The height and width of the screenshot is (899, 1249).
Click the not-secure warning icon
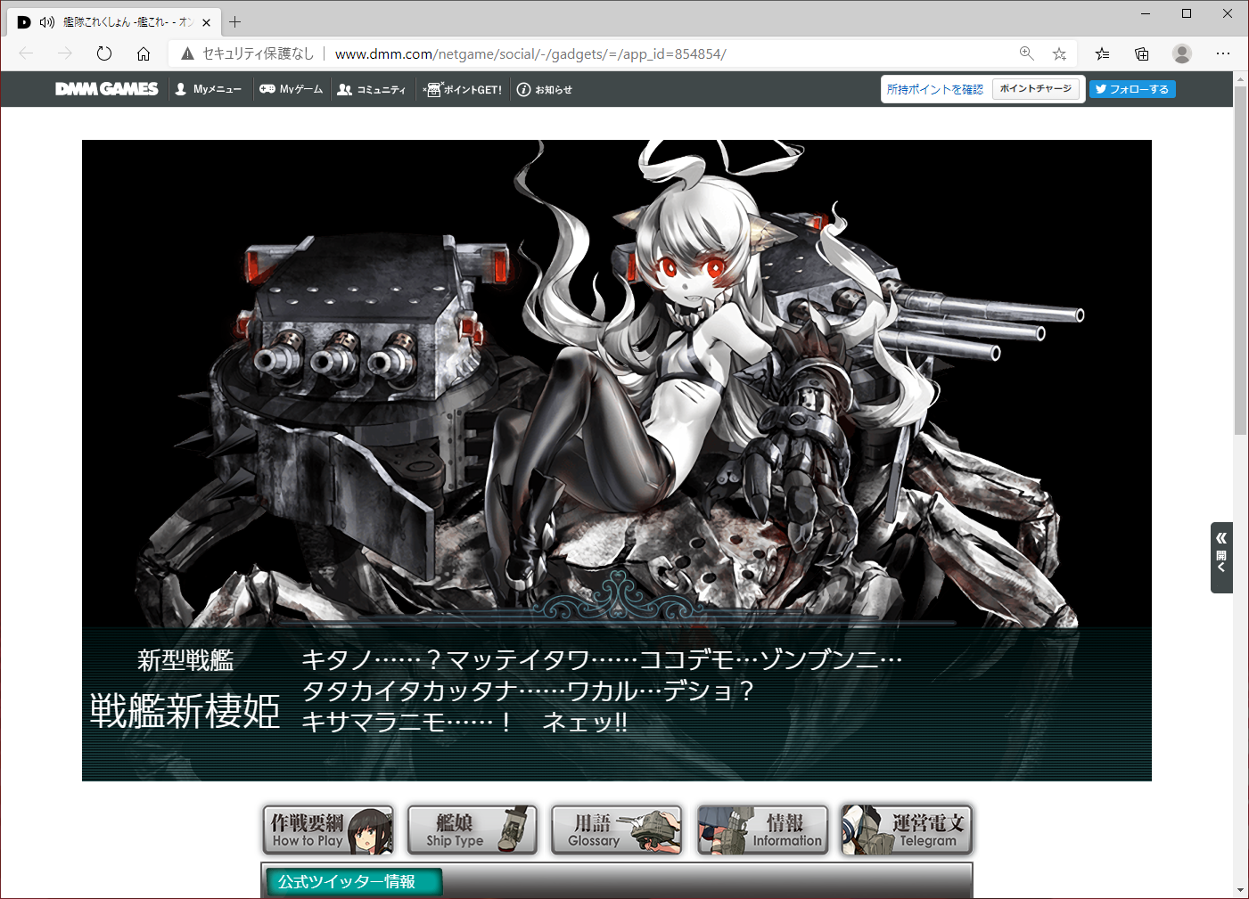point(187,53)
